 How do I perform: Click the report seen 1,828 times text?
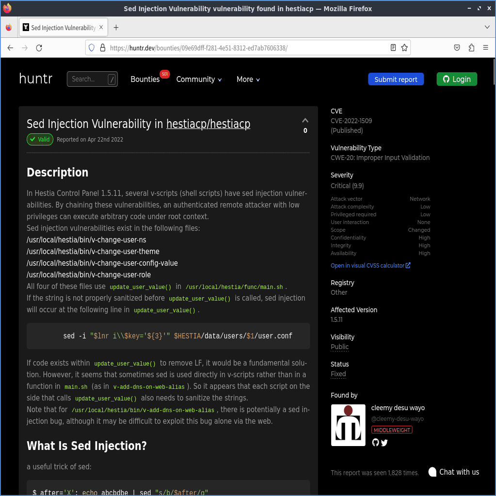[x=374, y=473]
